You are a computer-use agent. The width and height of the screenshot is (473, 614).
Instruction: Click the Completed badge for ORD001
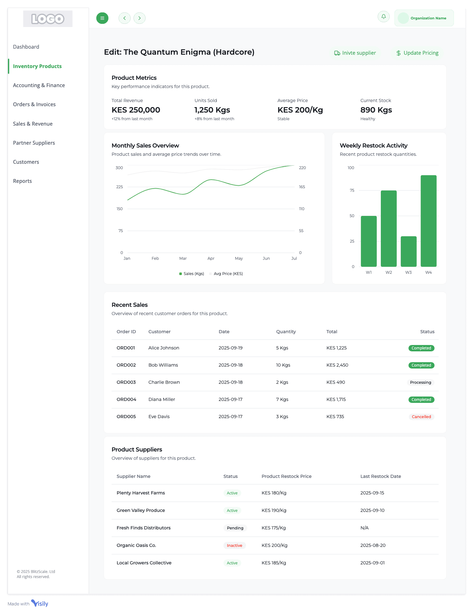(421, 348)
